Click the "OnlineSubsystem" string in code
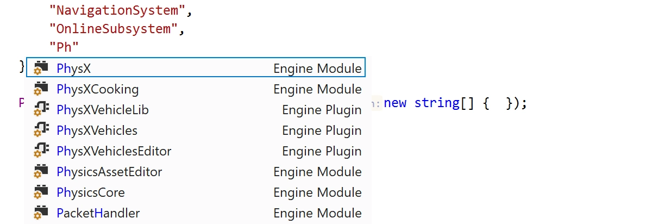 (113, 29)
